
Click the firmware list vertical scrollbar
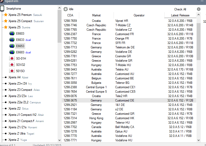198,42
